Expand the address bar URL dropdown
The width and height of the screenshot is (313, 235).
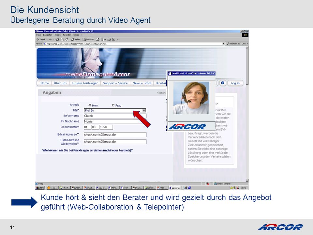[x=224, y=44]
